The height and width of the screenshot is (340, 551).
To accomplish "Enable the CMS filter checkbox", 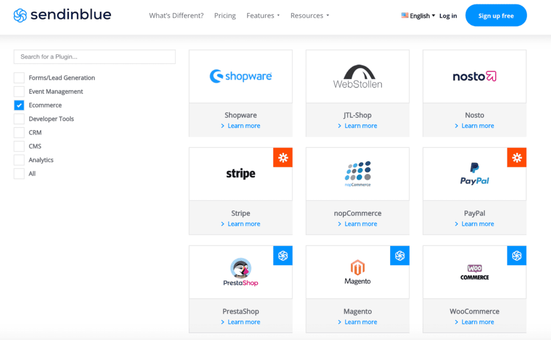I will pos(19,146).
